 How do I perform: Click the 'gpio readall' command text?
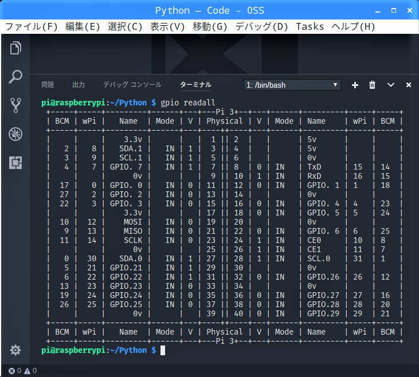pos(187,103)
